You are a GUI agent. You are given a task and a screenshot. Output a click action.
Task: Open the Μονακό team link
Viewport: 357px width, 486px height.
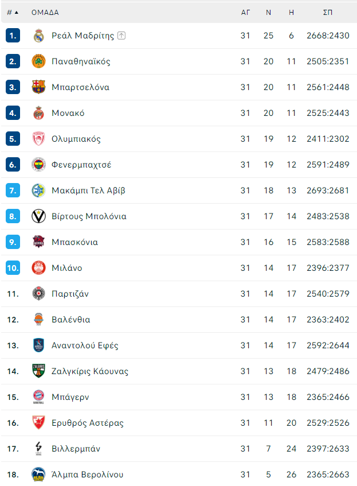68,113
